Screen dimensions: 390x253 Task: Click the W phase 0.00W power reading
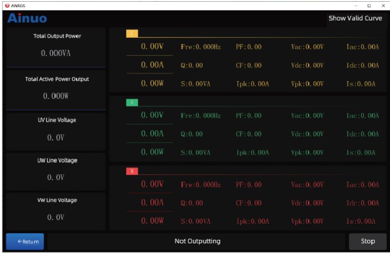[152, 221]
